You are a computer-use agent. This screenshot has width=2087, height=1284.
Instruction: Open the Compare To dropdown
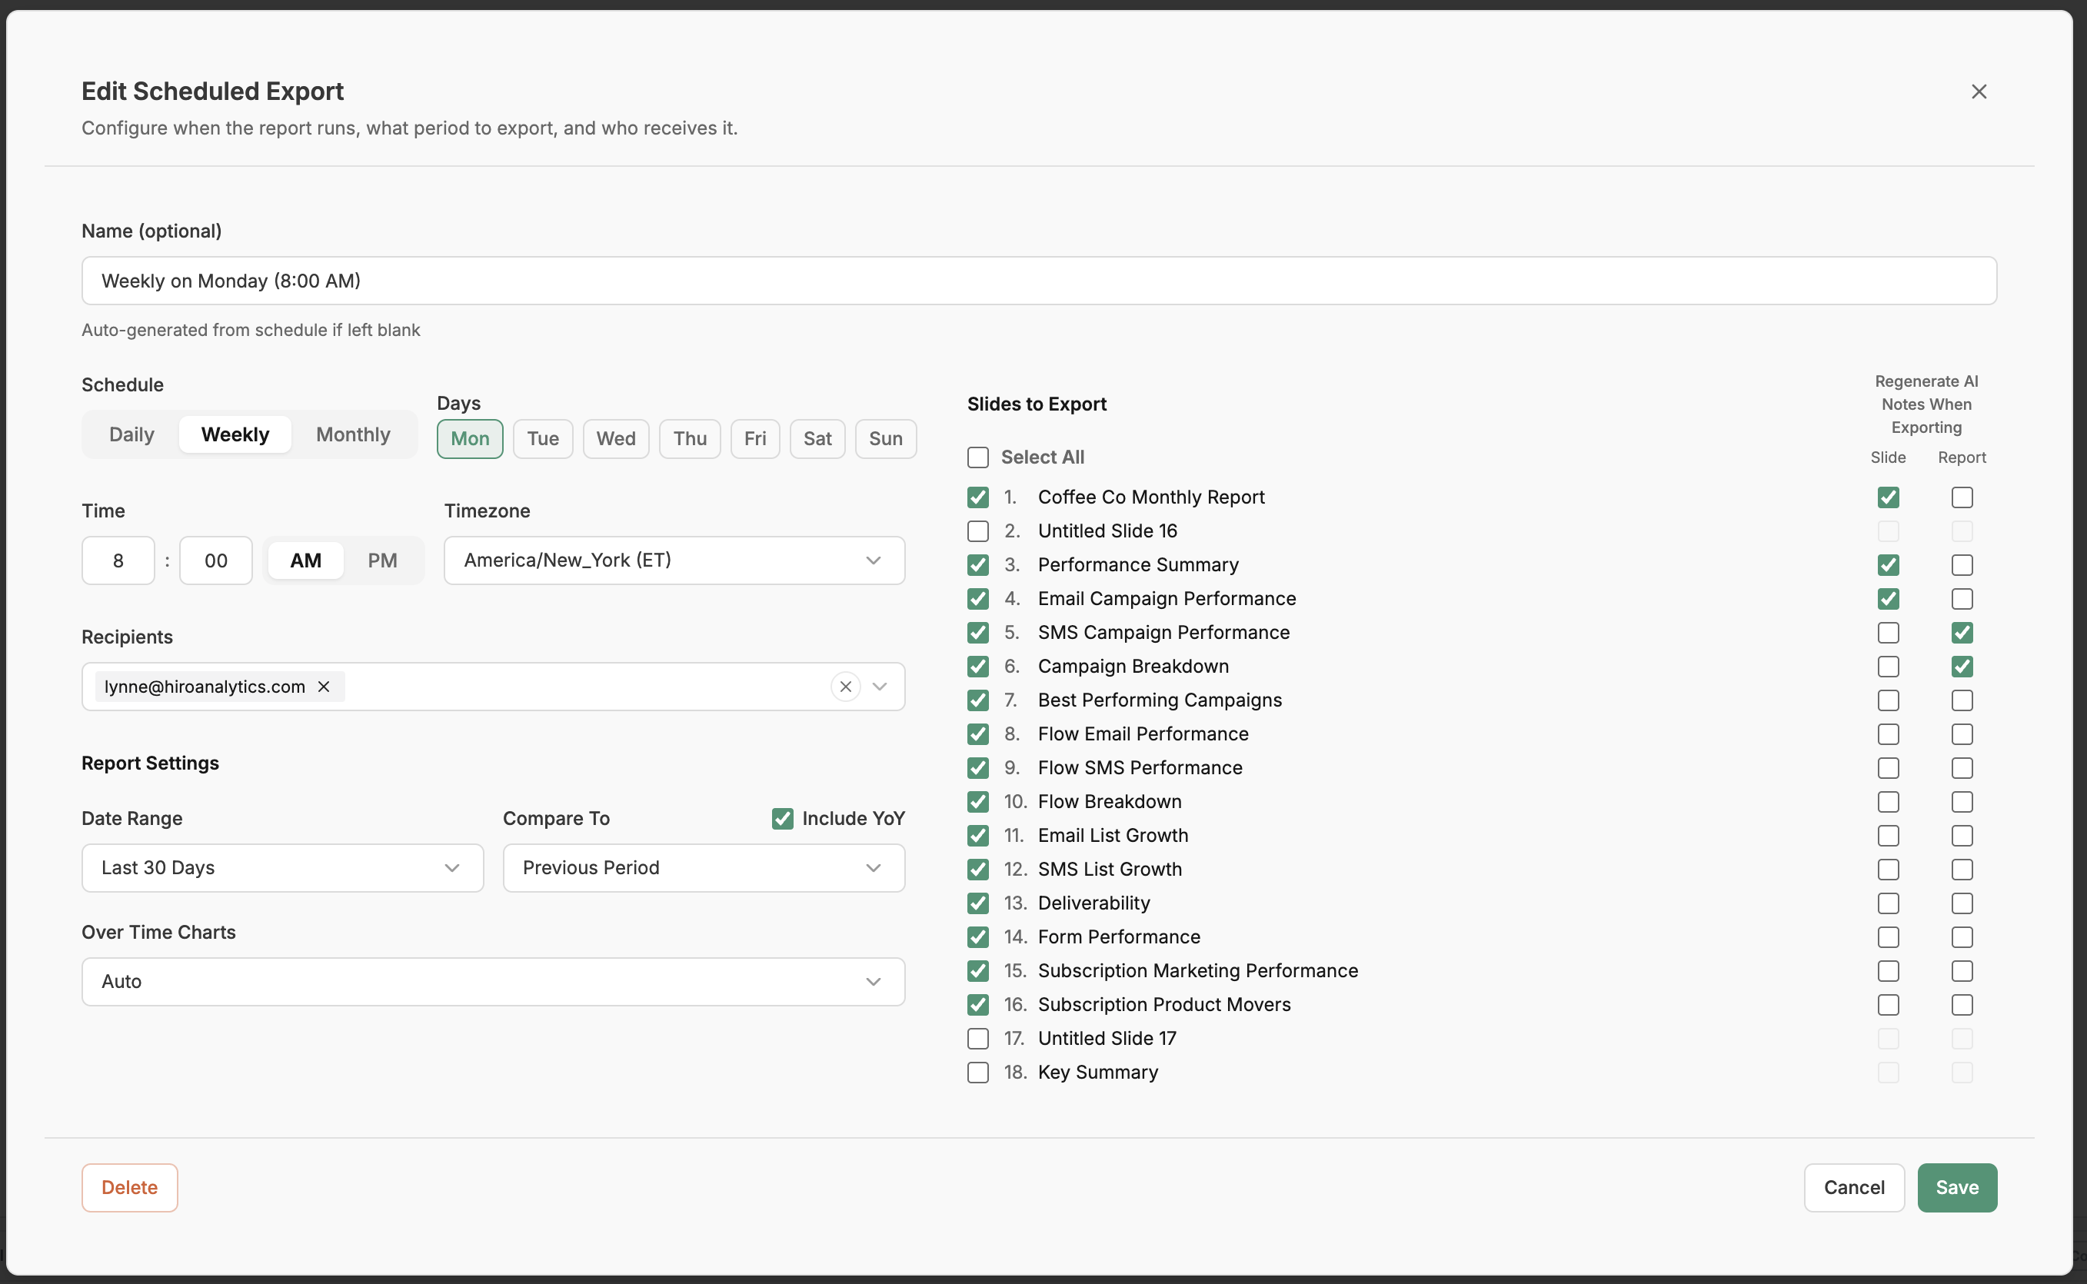point(704,867)
